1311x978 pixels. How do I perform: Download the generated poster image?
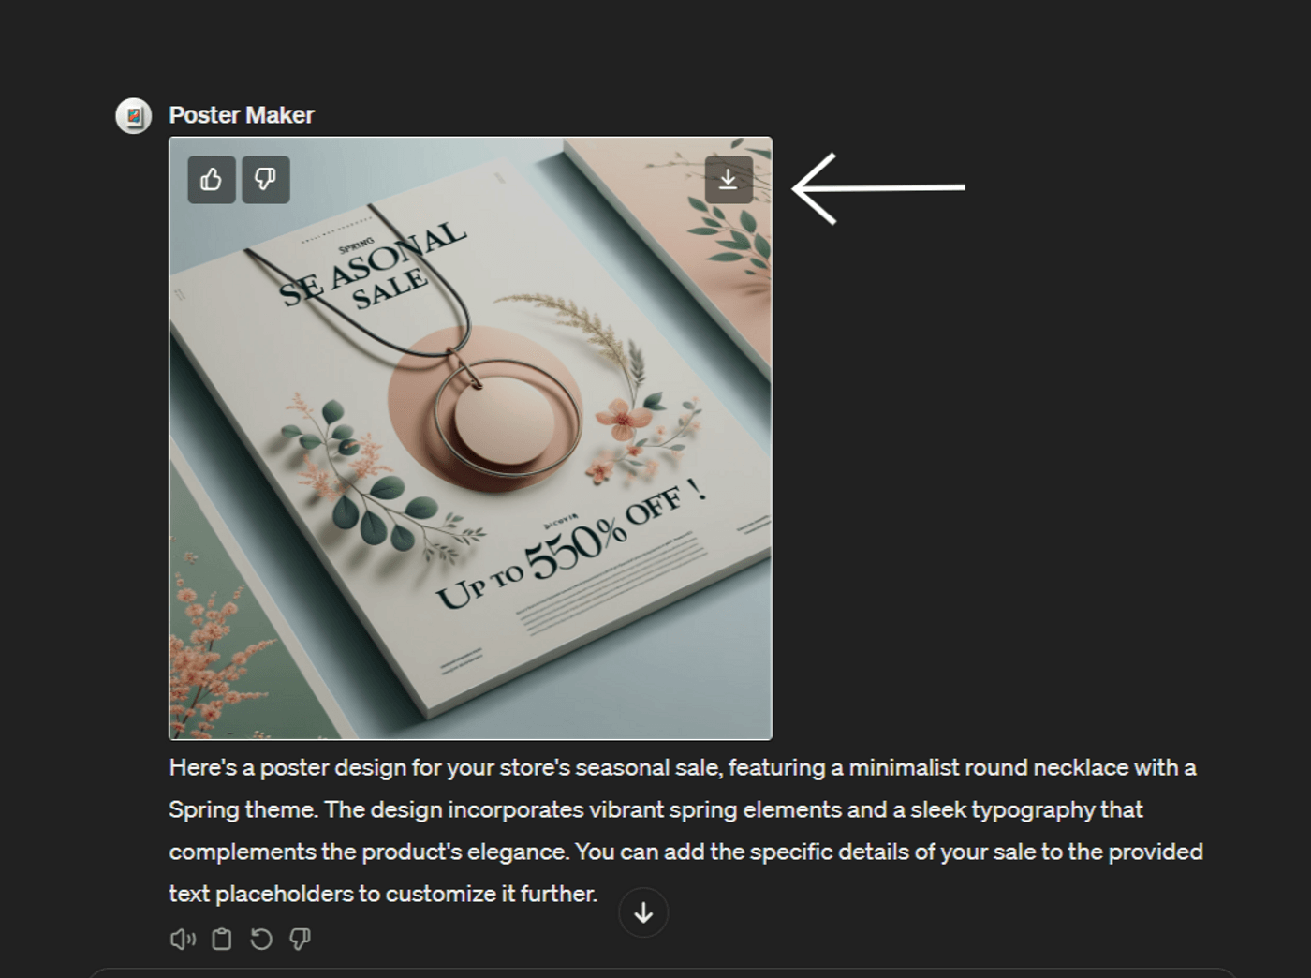tap(729, 179)
